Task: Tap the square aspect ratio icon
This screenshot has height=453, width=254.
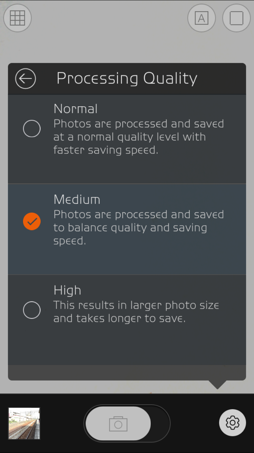Action: click(x=236, y=18)
